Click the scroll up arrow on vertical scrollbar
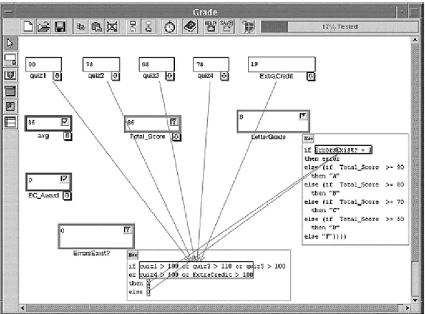 415,40
